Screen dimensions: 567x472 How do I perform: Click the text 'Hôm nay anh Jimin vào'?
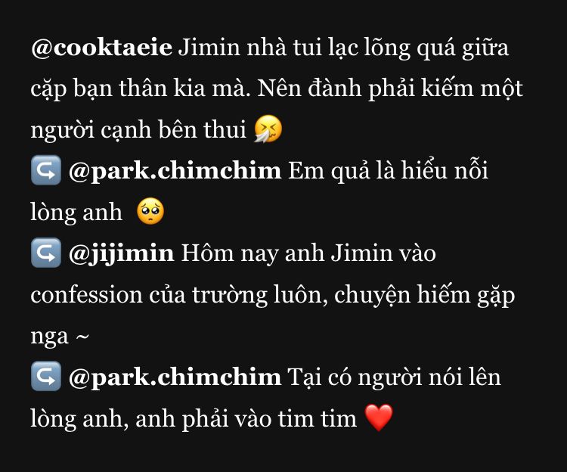point(308,253)
